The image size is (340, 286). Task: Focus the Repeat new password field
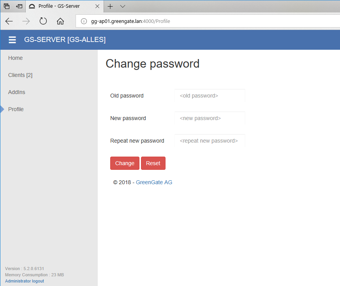pos(210,141)
